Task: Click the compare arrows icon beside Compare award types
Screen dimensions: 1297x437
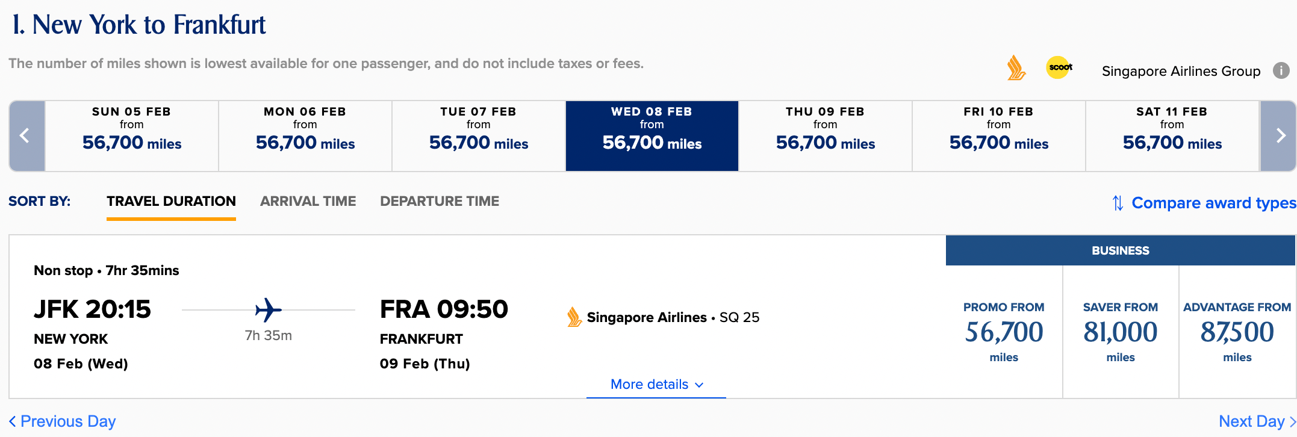Action: tap(1117, 203)
